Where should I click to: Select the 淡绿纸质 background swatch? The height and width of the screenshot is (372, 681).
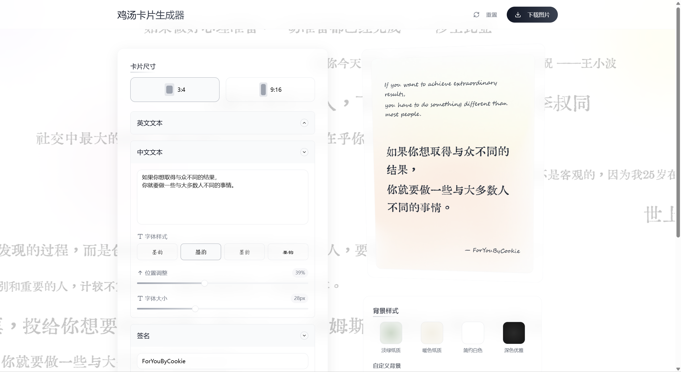click(391, 333)
